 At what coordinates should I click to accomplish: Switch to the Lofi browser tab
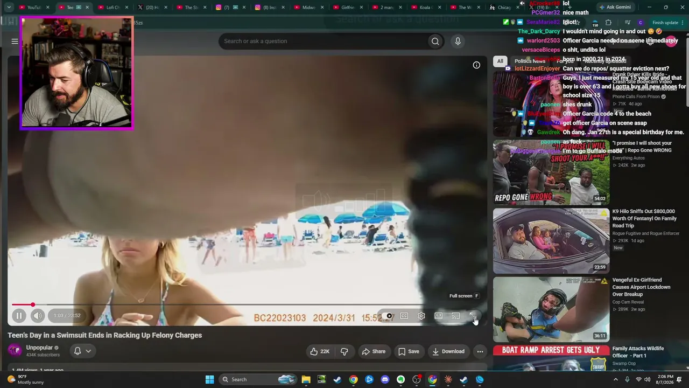112,8
